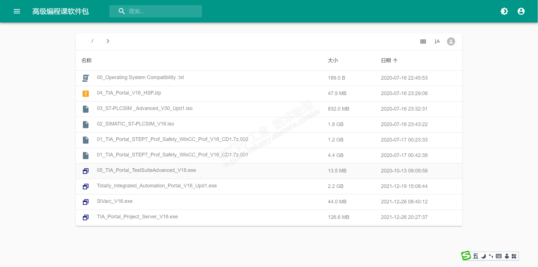Image resolution: width=538 pixels, height=267 pixels.
Task: Toggle Sogou punctuation mode icon
Action: click(491, 256)
